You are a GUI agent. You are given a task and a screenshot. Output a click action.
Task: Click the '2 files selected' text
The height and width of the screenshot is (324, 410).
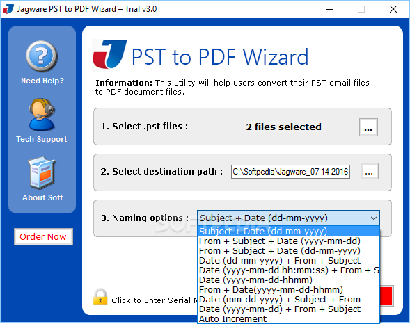pos(283,127)
